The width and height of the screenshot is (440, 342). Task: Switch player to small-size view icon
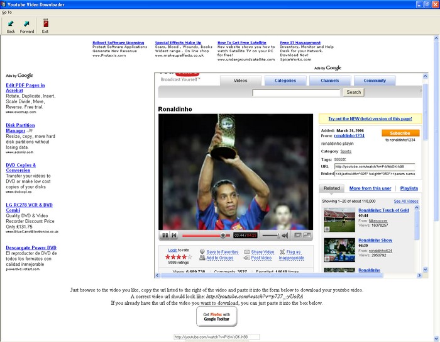(298, 235)
